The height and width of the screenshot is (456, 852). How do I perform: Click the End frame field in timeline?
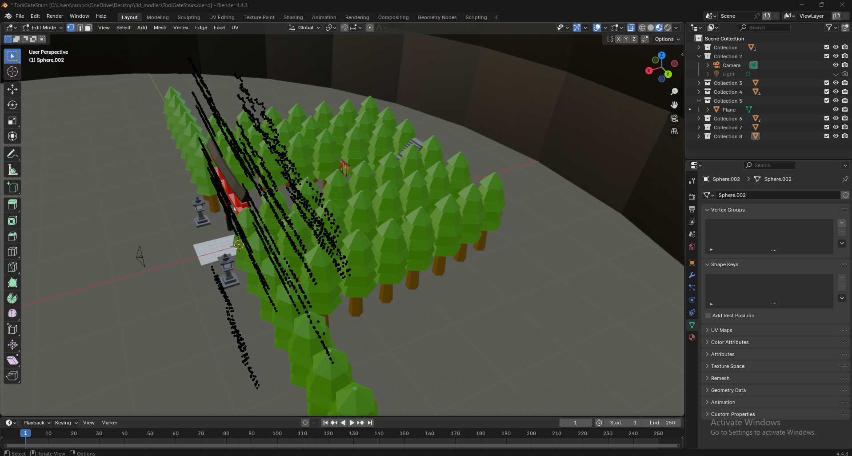(x=663, y=423)
